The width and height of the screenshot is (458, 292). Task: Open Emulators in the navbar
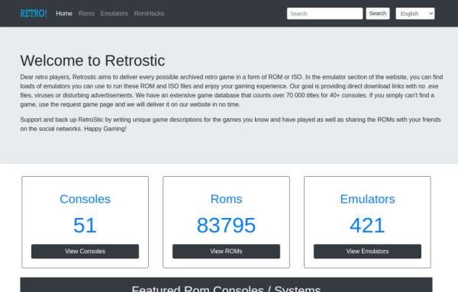114,14
